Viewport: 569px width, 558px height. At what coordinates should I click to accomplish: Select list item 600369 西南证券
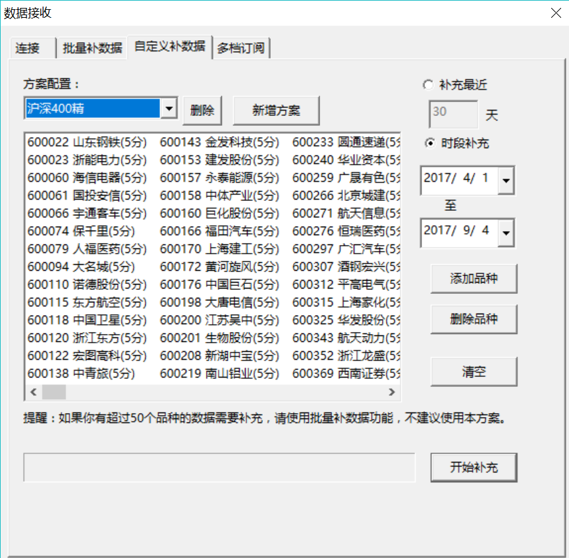346,374
